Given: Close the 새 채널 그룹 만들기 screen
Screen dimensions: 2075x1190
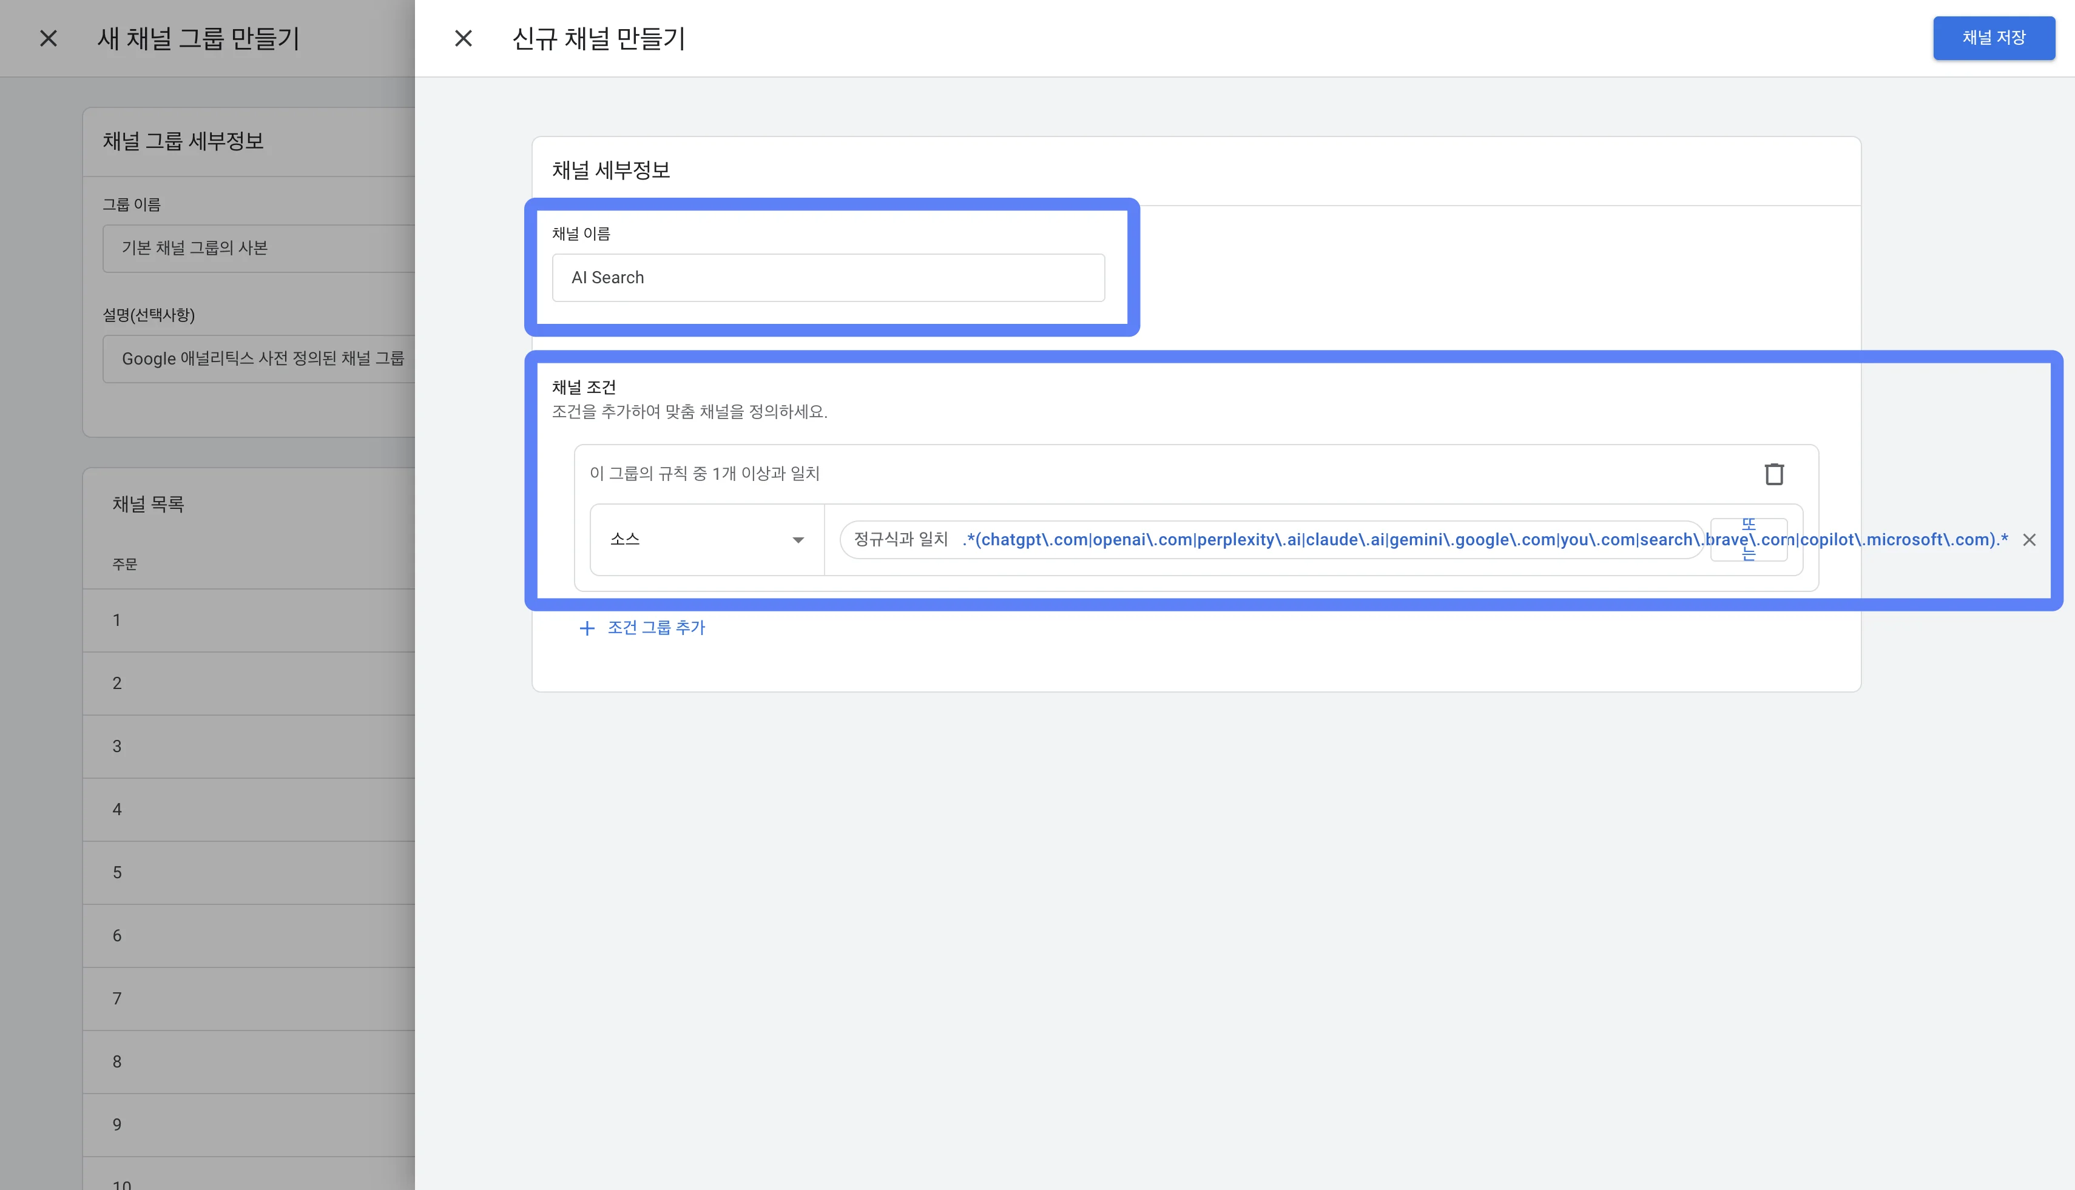Looking at the screenshot, I should 47,38.
